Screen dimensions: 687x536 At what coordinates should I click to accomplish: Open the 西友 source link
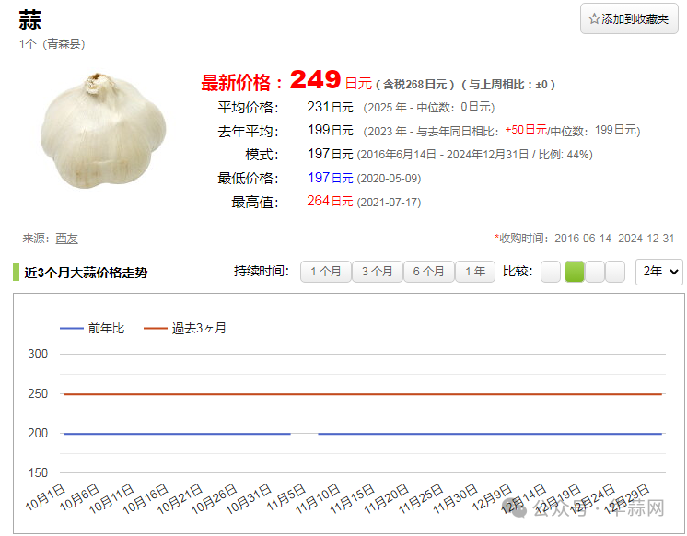tap(66, 239)
